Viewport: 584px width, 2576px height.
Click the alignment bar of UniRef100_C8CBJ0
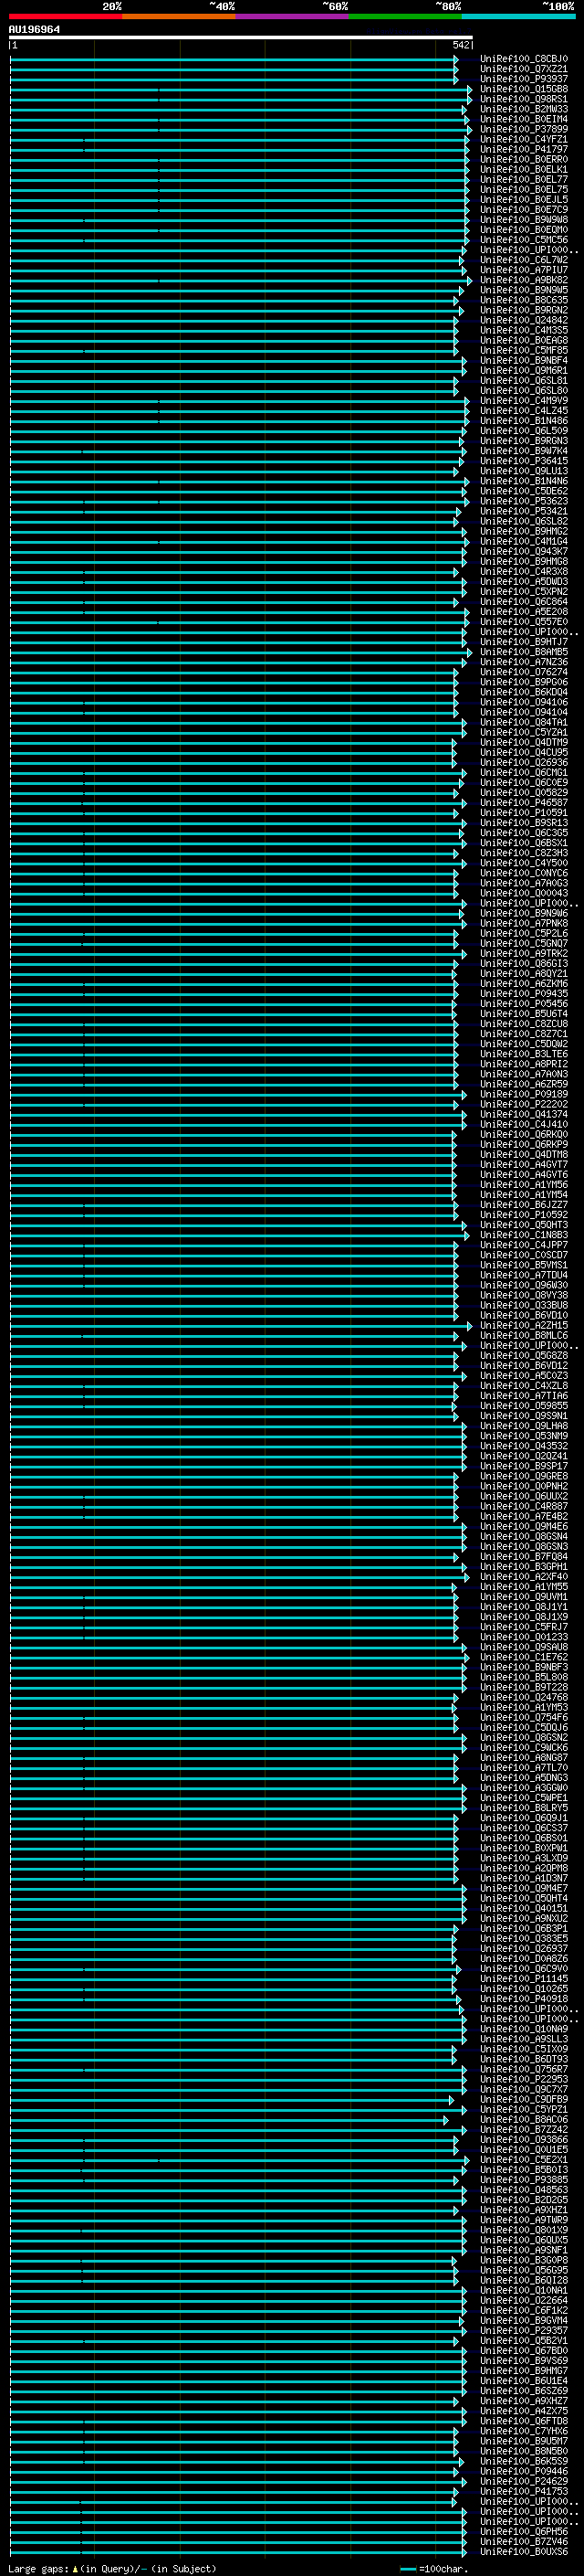pyautogui.click(x=234, y=59)
